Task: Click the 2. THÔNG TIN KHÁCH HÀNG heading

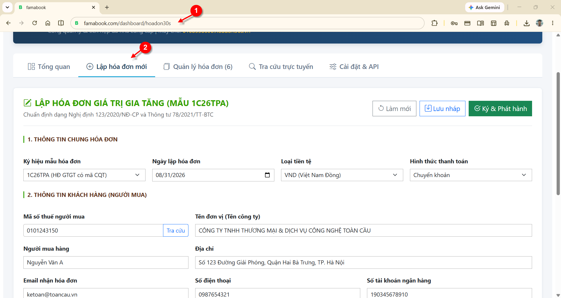Action: click(87, 195)
